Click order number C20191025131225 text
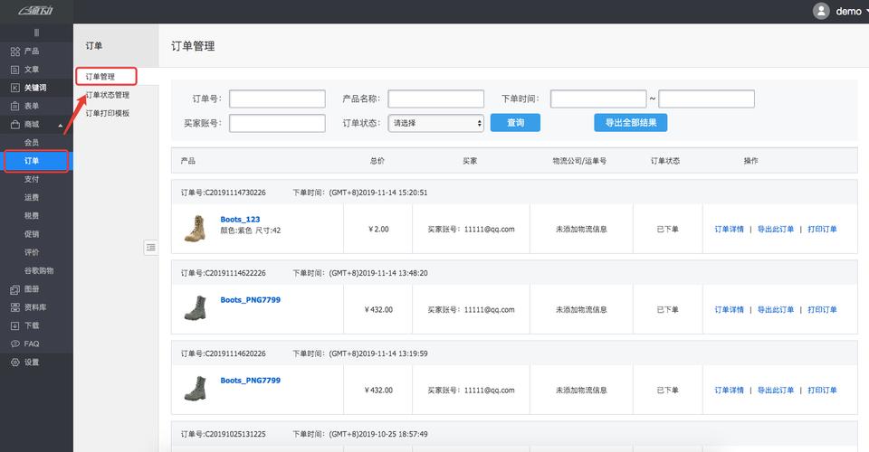869x452 pixels. (x=223, y=434)
